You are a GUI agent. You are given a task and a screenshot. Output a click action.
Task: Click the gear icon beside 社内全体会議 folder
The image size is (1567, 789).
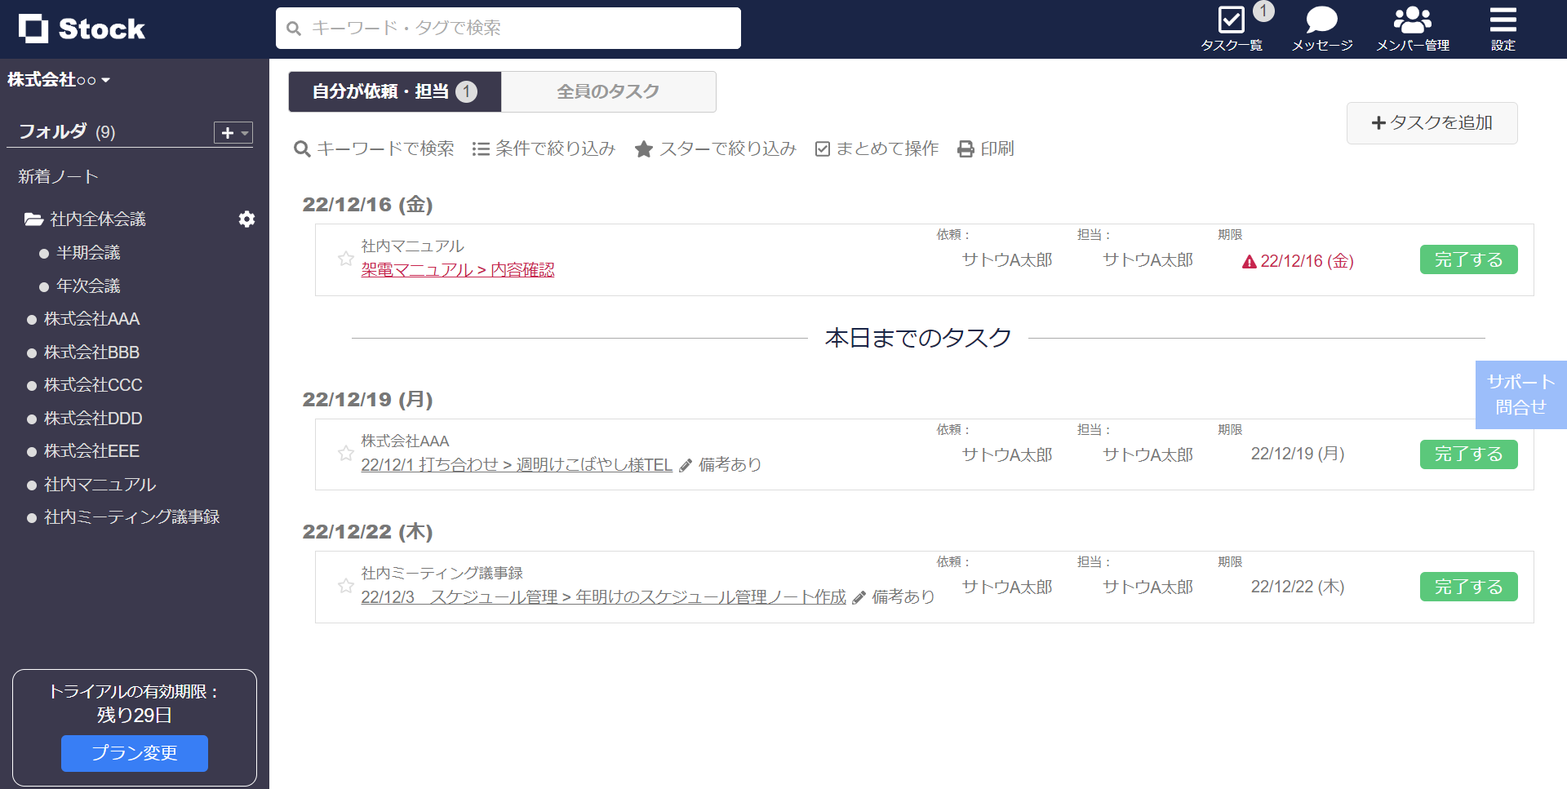point(246,219)
